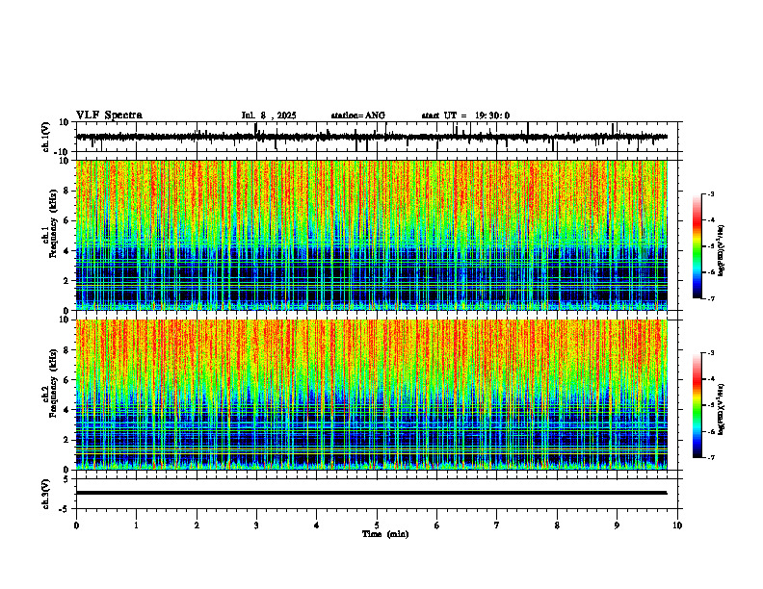Click time axis tick label "9"

point(617,525)
